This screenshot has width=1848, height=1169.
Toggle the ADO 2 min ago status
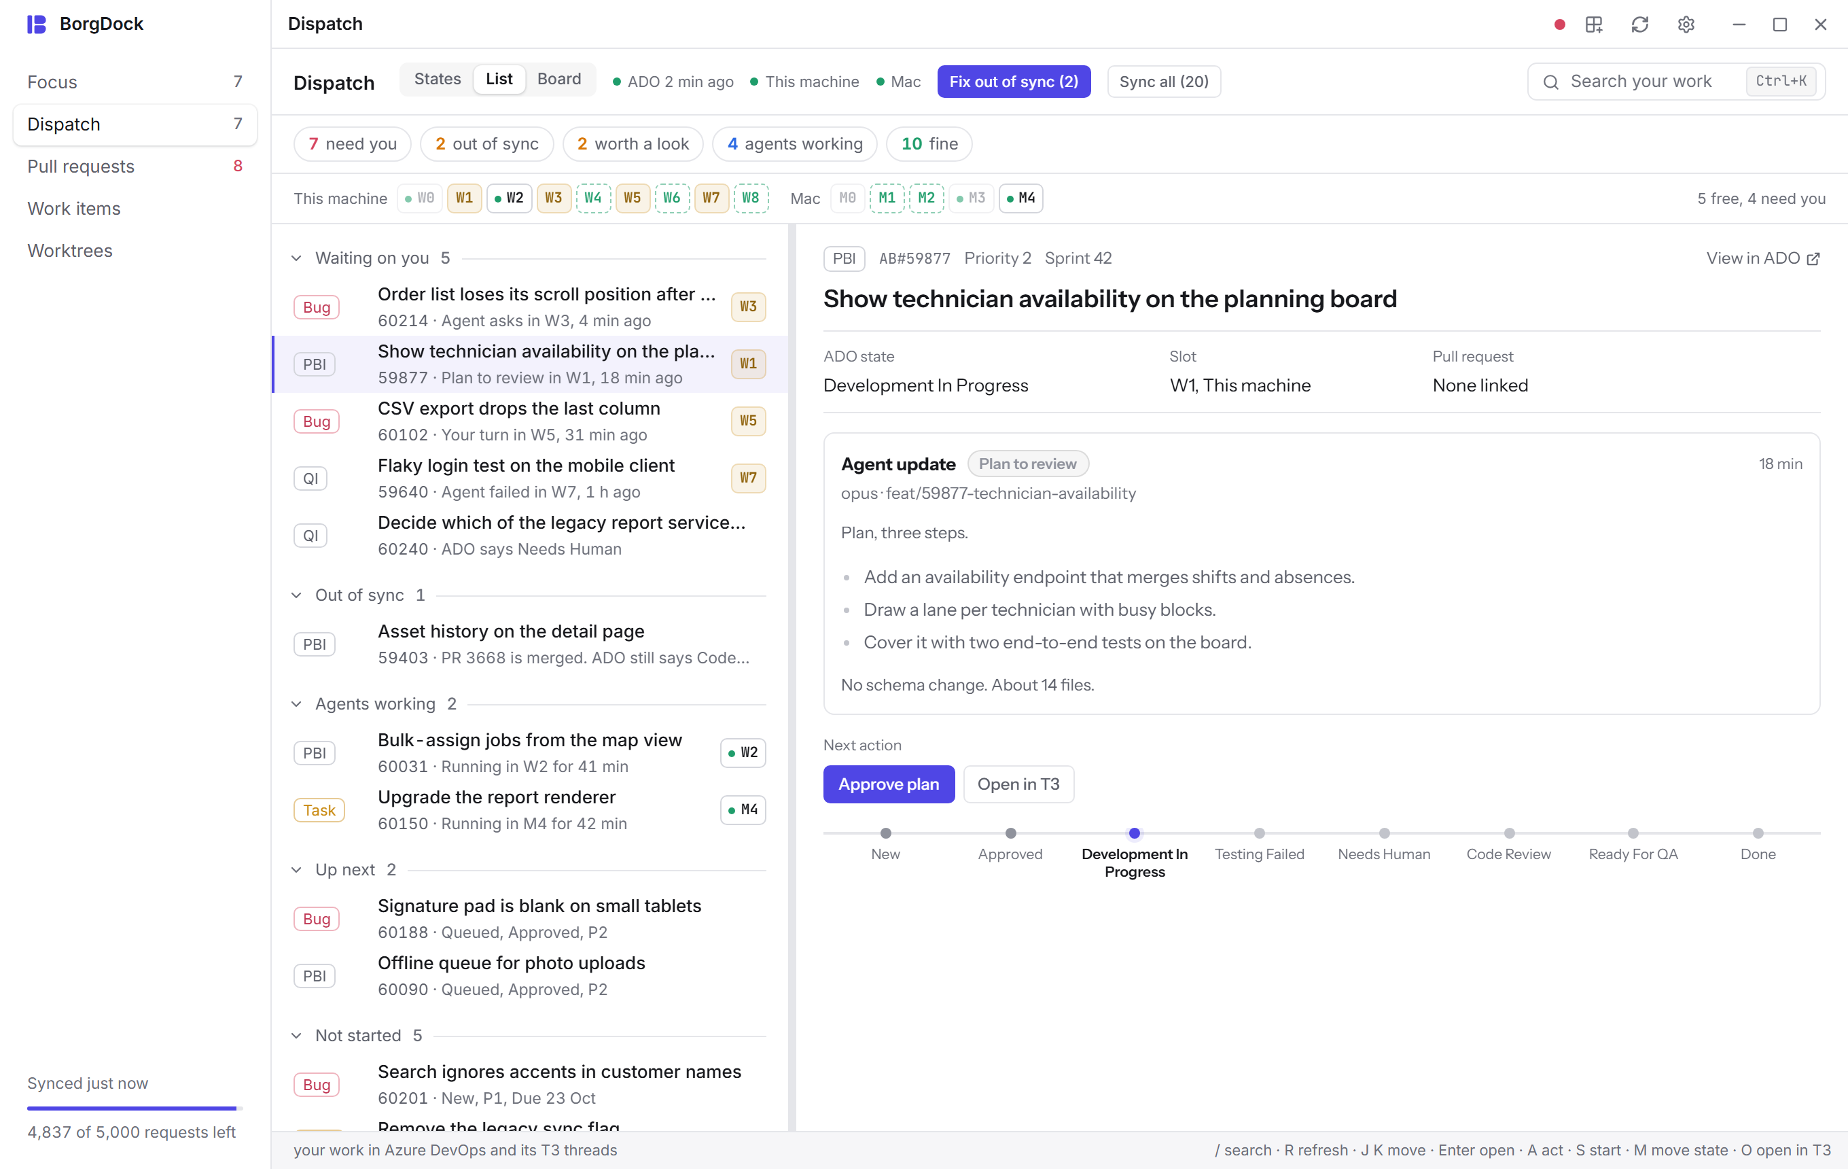point(673,82)
